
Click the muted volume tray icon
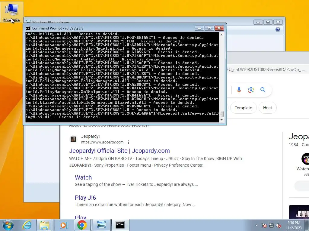point(279,225)
